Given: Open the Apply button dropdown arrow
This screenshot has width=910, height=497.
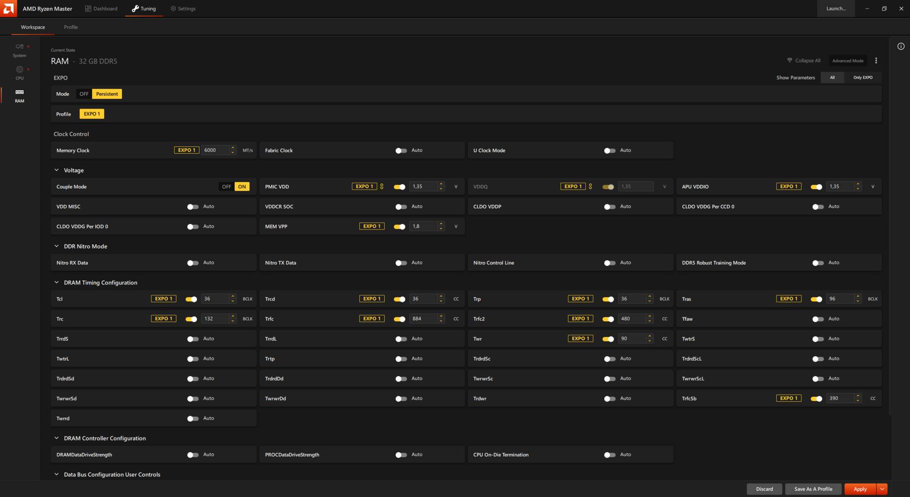Looking at the screenshot, I should point(882,489).
